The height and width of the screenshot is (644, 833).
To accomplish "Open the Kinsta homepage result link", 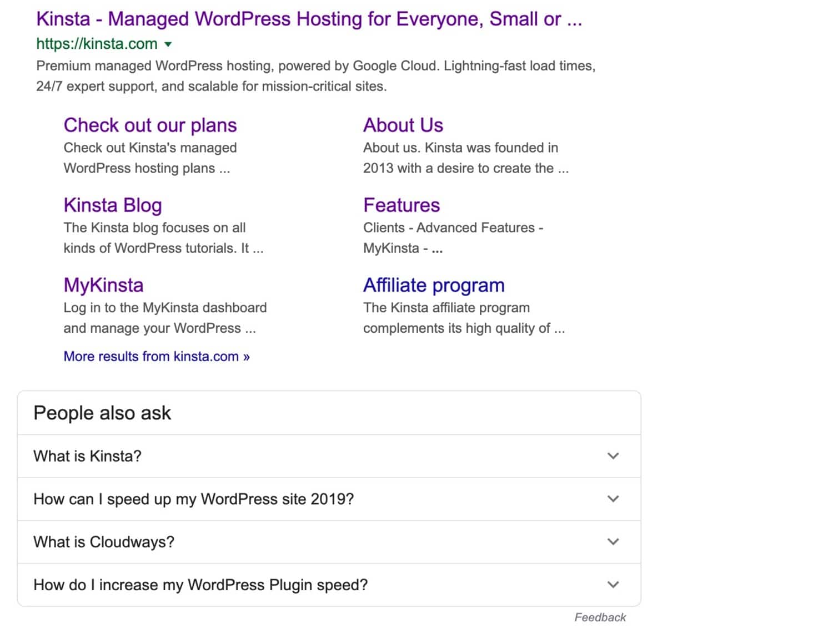I will (x=308, y=18).
